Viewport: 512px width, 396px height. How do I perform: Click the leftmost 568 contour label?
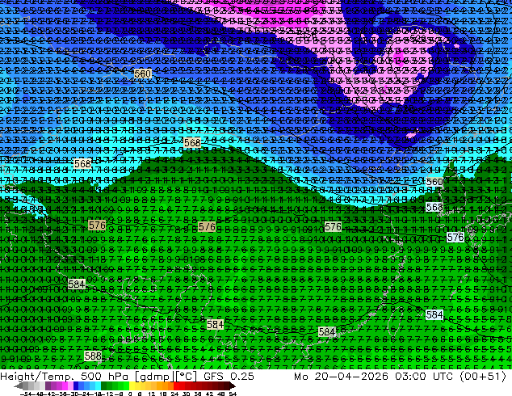point(82,163)
